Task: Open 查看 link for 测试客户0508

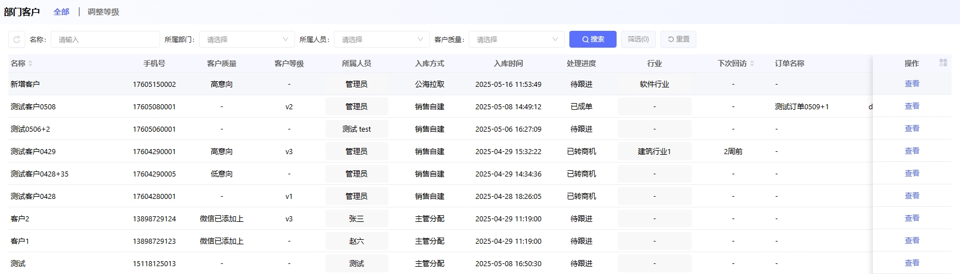Action: coord(912,106)
